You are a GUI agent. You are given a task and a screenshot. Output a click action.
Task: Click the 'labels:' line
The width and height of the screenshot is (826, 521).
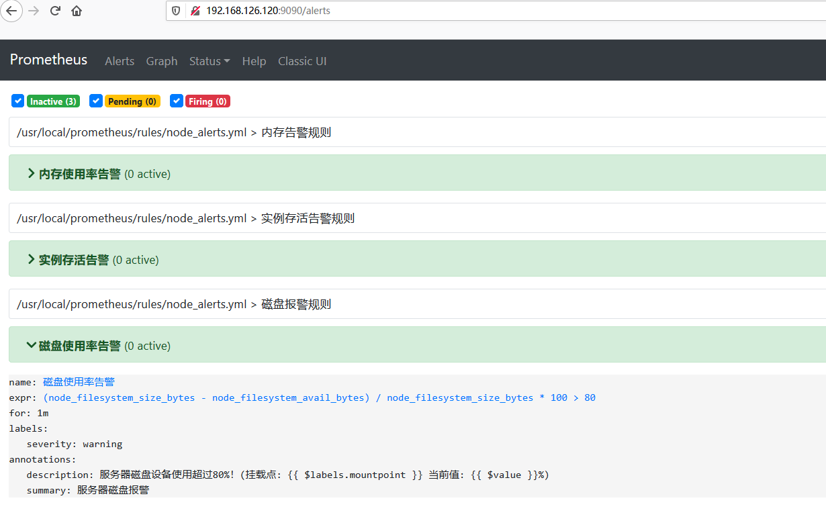tap(28, 428)
